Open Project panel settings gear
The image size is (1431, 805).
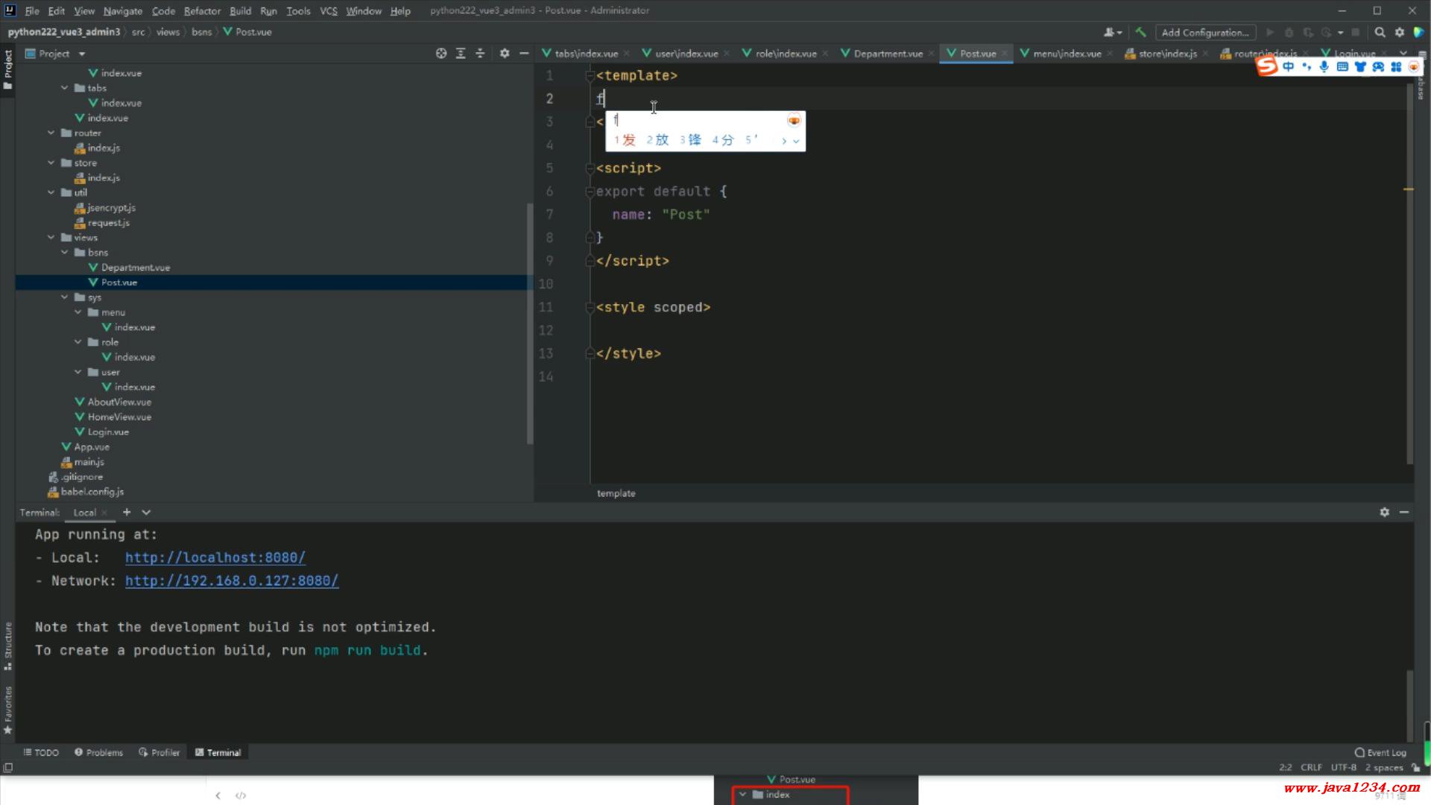click(505, 53)
